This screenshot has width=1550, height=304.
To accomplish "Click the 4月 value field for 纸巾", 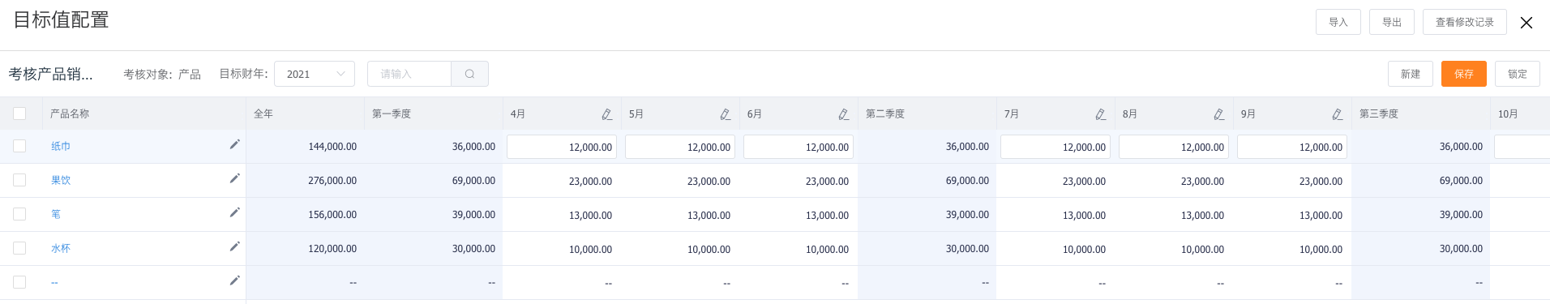I will coord(562,147).
